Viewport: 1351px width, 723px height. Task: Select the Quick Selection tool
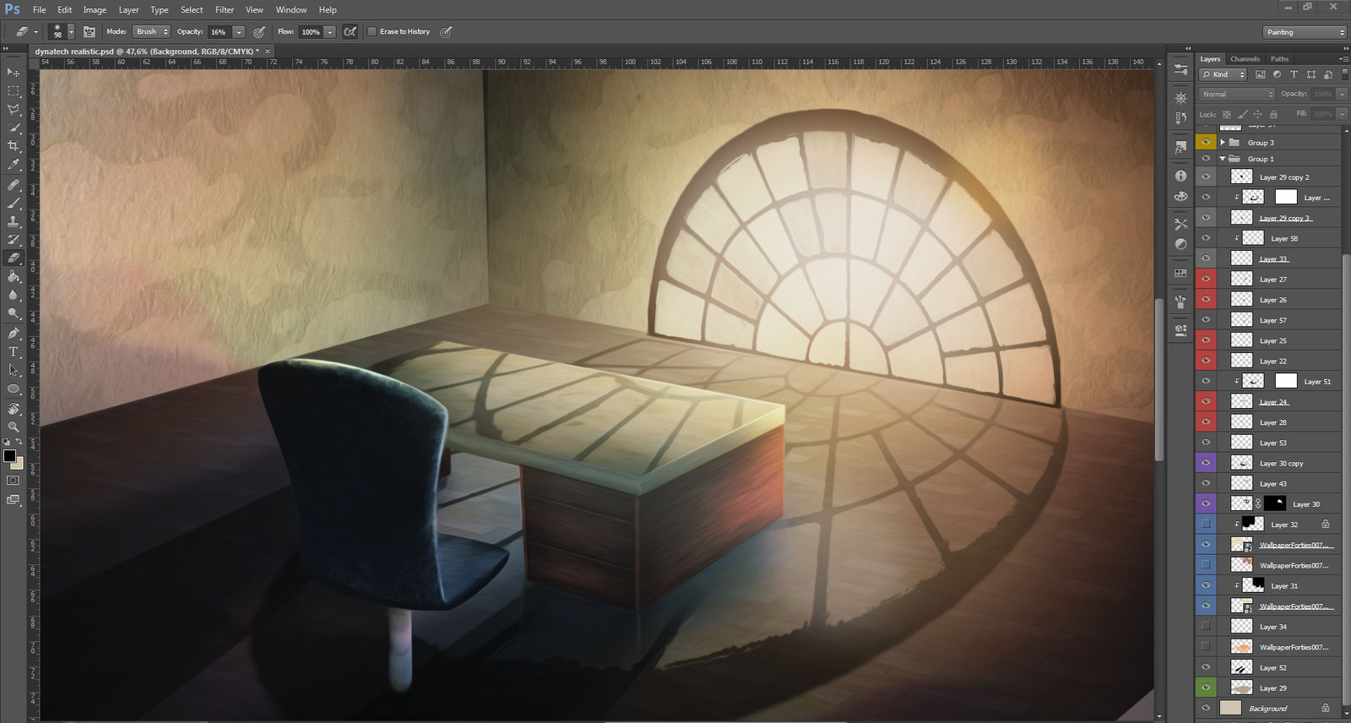point(14,128)
